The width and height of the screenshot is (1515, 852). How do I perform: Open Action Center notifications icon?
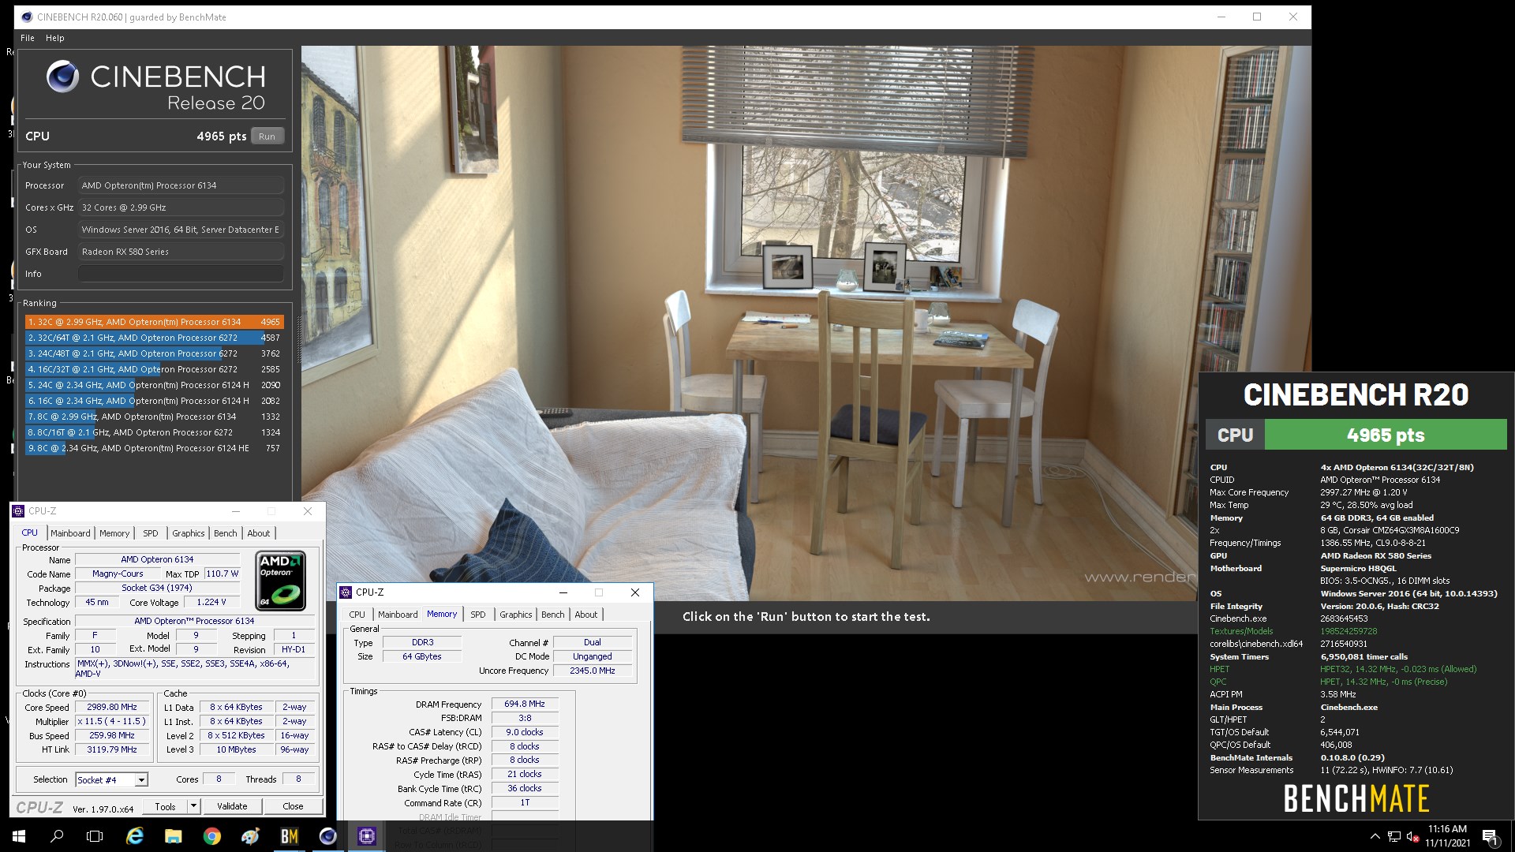(1491, 836)
